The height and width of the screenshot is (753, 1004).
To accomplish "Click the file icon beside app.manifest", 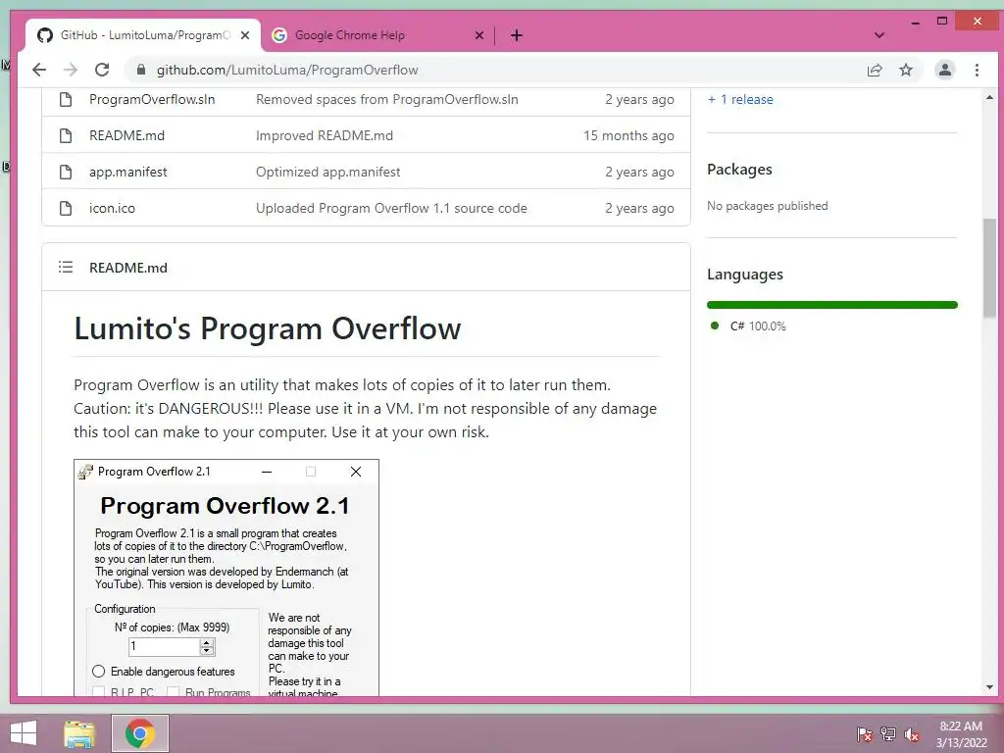I will pyautogui.click(x=66, y=172).
